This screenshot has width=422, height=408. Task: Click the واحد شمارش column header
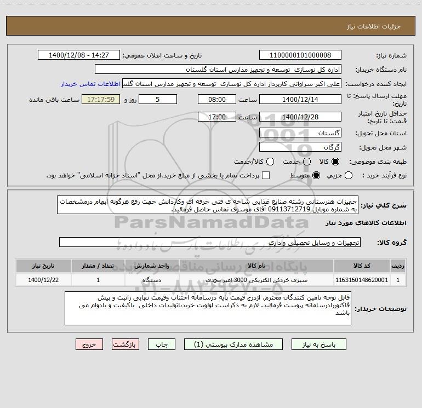[x=152, y=266]
